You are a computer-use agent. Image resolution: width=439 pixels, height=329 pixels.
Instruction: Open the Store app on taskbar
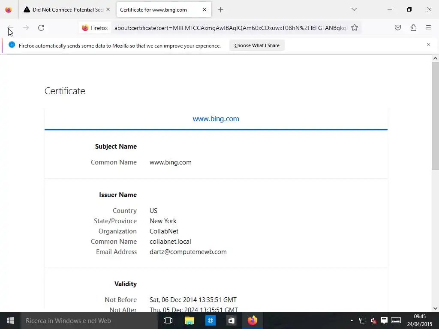pyautogui.click(x=231, y=320)
